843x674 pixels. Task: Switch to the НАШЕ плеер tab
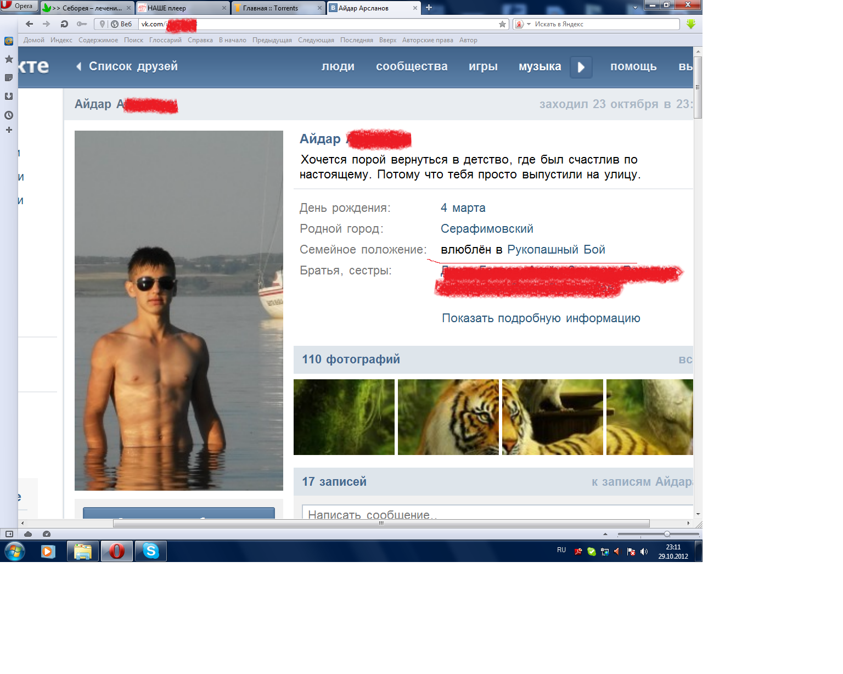point(181,8)
